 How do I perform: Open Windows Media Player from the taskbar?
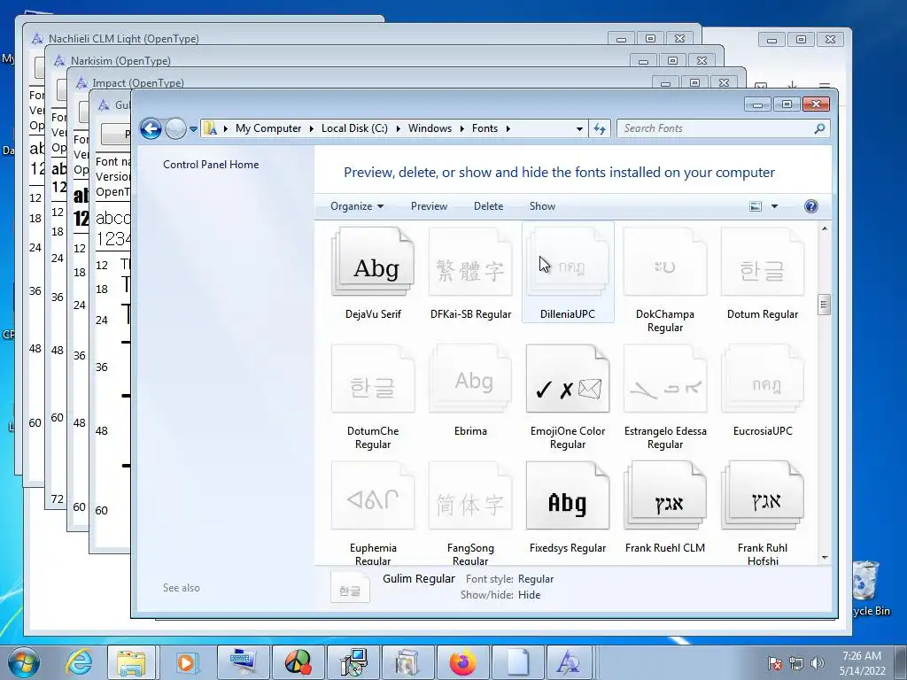point(186,662)
